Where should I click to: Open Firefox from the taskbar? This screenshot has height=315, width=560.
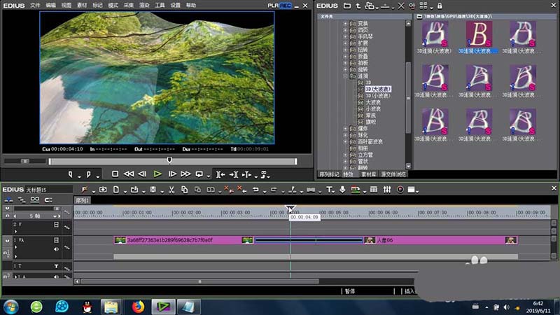[138, 307]
